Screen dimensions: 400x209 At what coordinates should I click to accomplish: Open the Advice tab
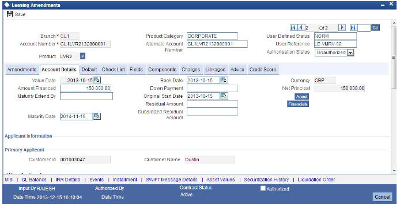[x=237, y=70]
